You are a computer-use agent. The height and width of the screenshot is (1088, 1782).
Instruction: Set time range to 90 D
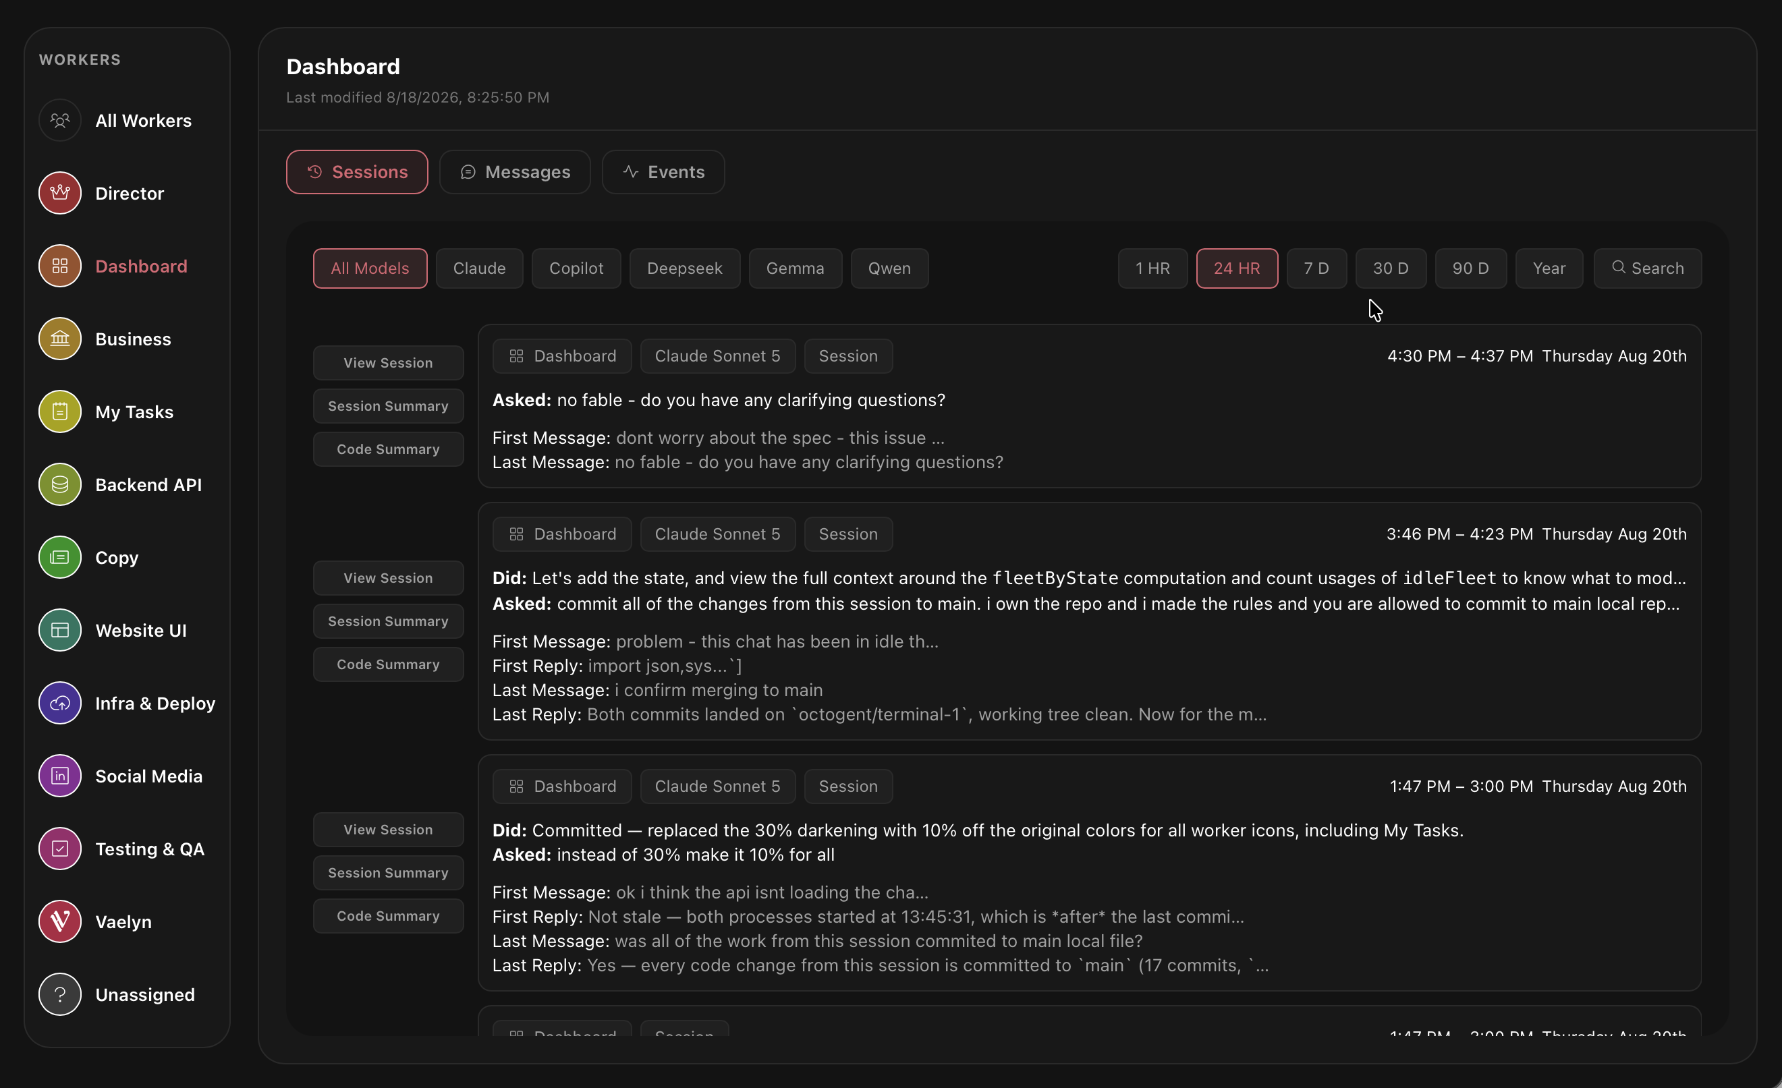pos(1471,268)
